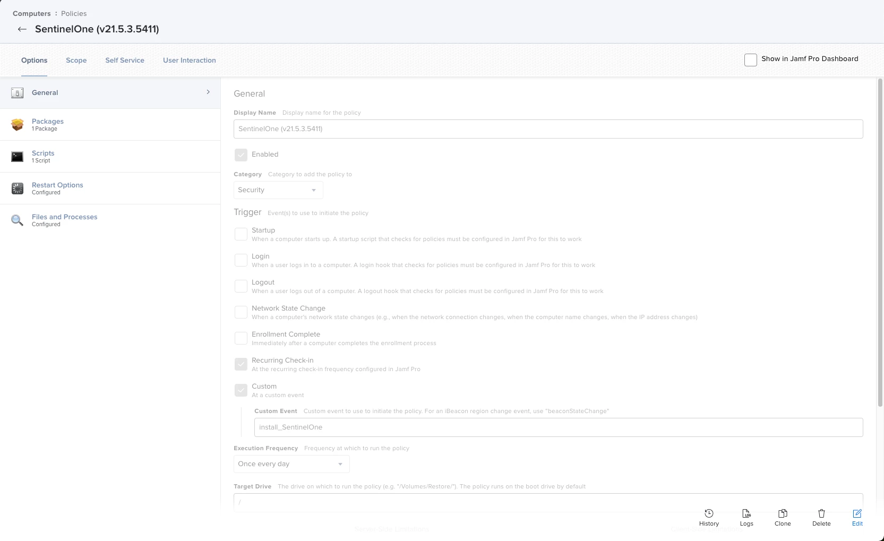The height and width of the screenshot is (541, 884).
Task: Click the General heading text
Action: tap(250, 94)
